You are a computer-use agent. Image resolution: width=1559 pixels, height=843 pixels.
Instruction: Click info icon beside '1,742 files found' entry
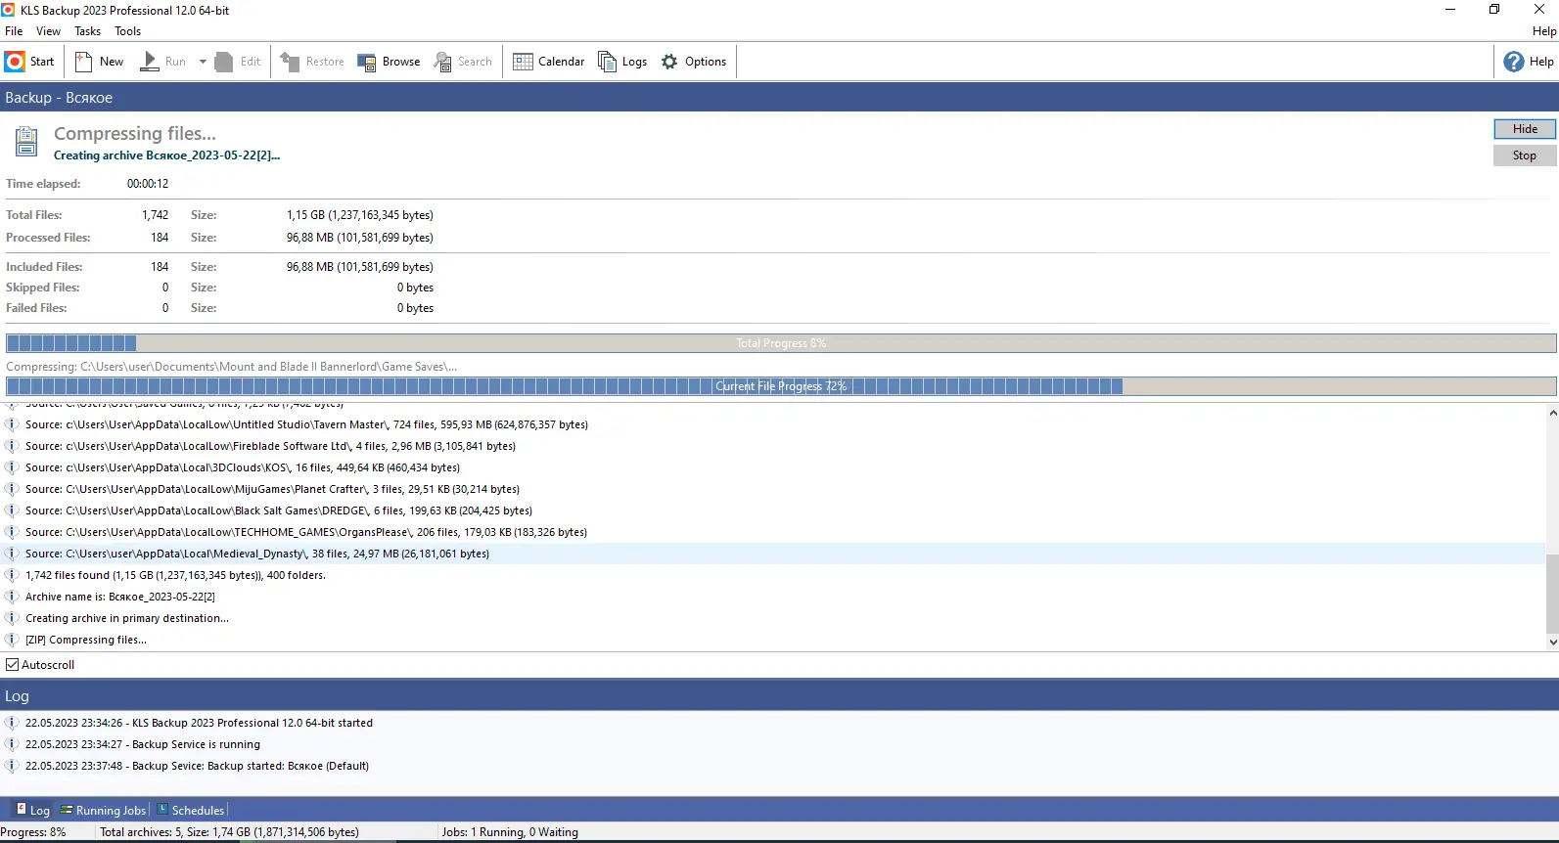[x=12, y=575]
